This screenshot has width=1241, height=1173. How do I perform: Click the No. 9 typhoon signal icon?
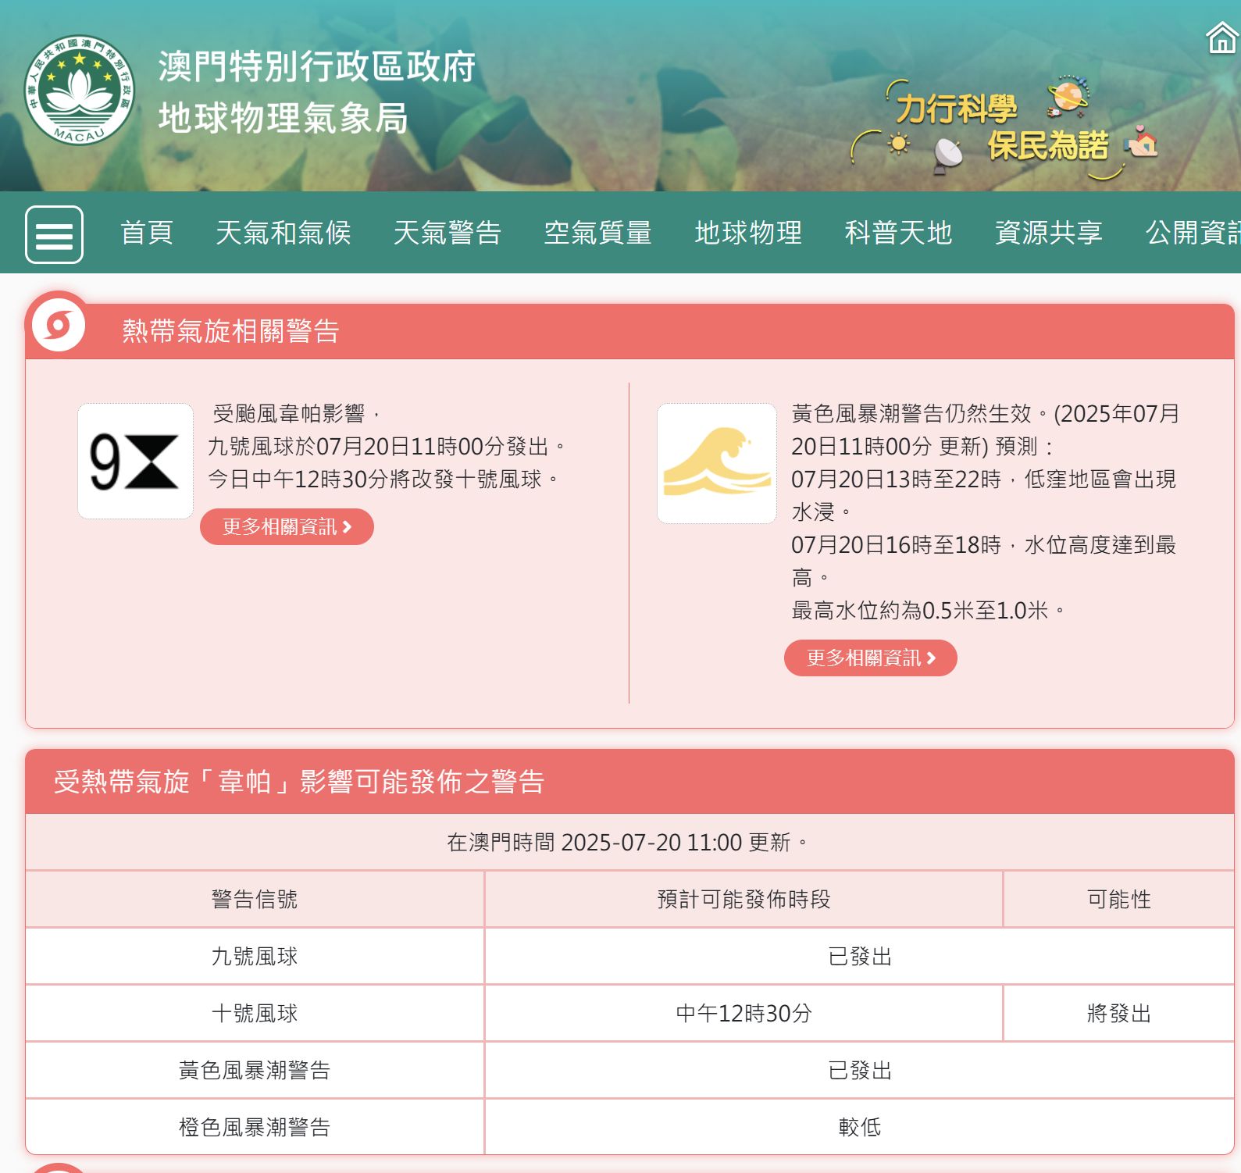135,461
